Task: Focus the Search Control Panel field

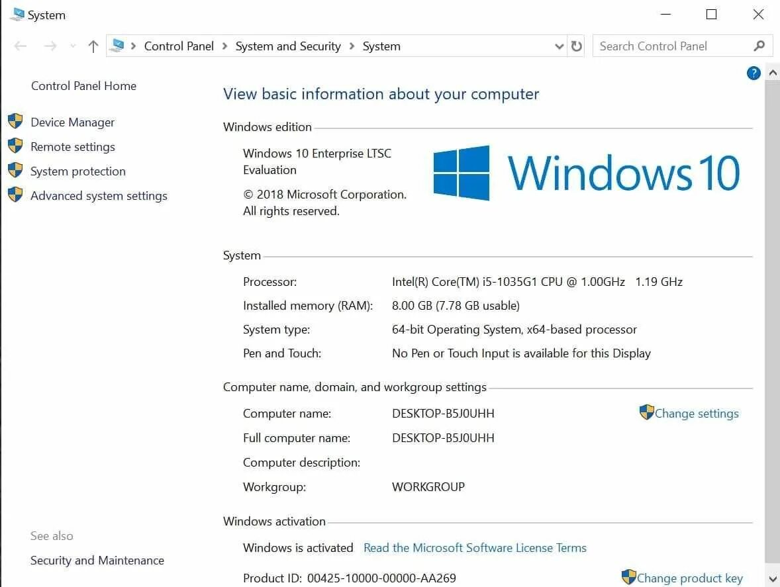Action: [x=683, y=46]
